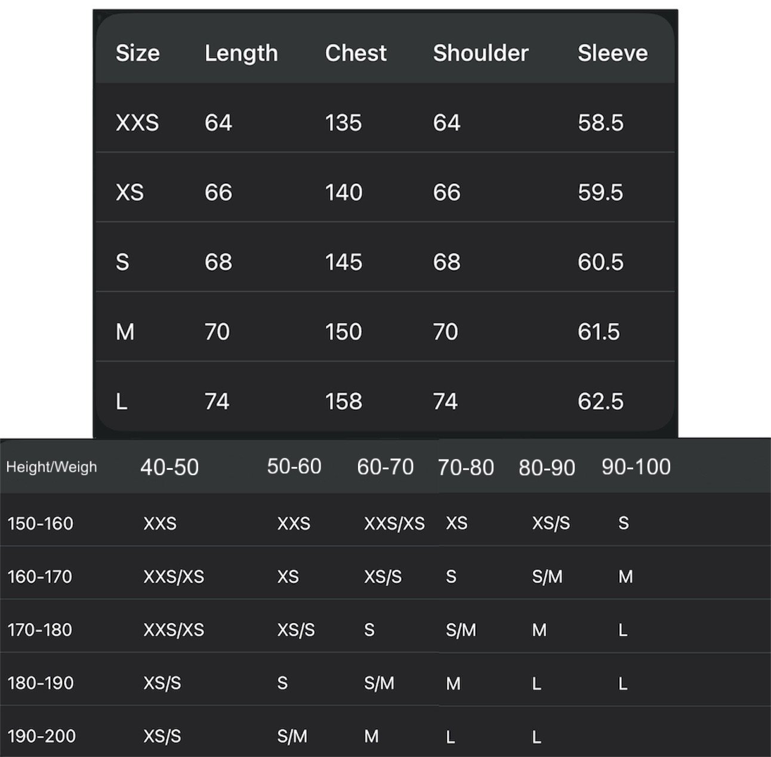Image resolution: width=771 pixels, height=757 pixels.
Task: Click the chest value 158
Action: click(343, 401)
